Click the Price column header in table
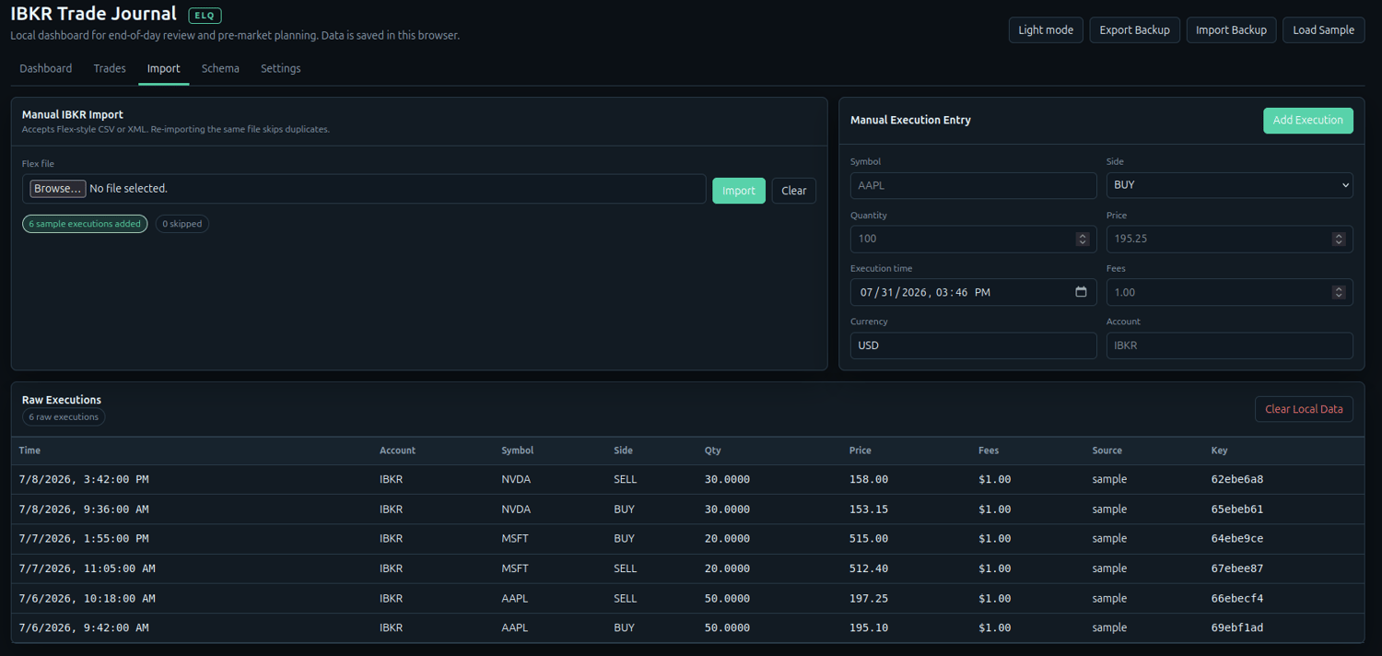This screenshot has width=1382, height=656. pyautogui.click(x=861, y=451)
